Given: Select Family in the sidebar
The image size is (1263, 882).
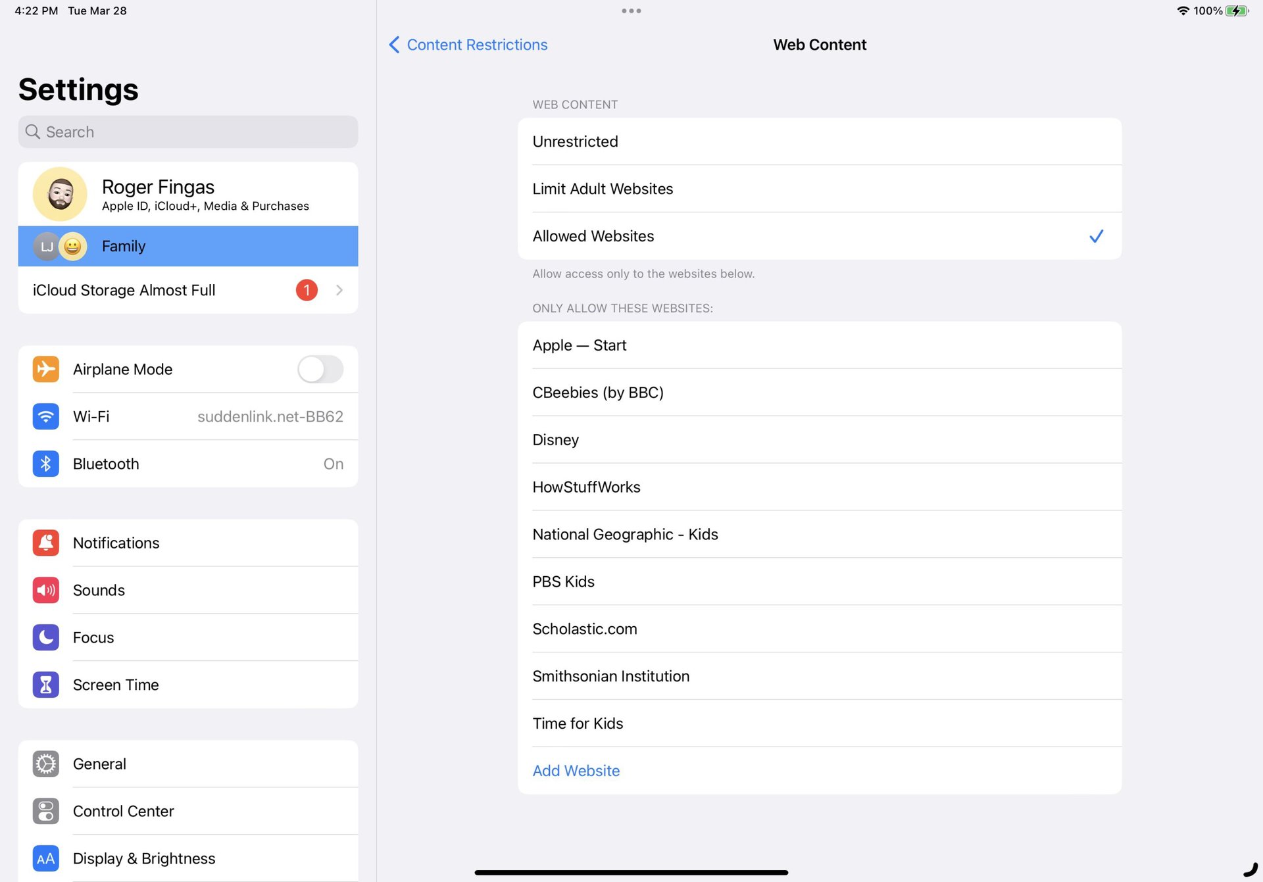Looking at the screenshot, I should pos(187,246).
